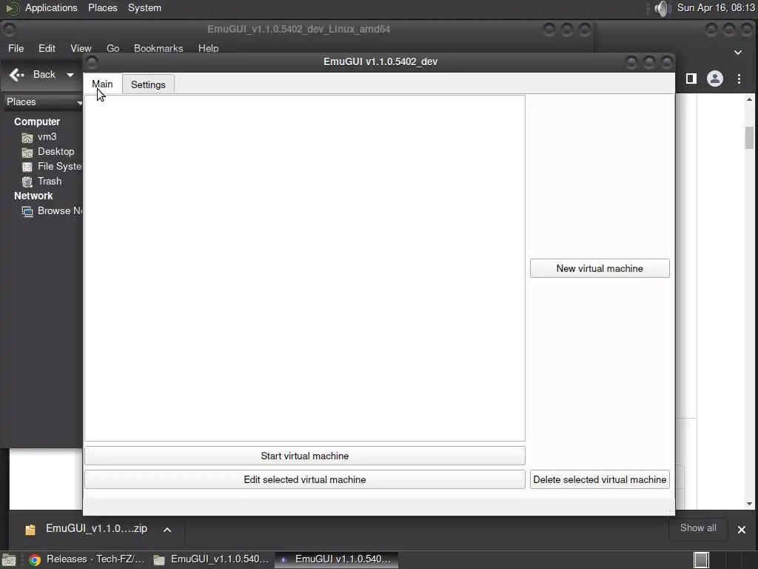The width and height of the screenshot is (758, 569).
Task: Open the System menu in top panel
Action: 144,7
